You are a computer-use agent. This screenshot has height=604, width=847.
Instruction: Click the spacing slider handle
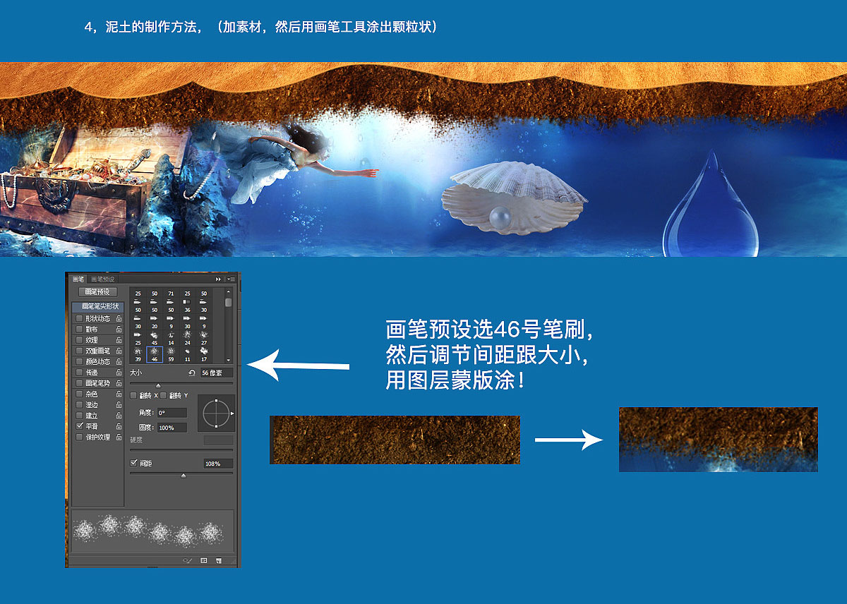tap(184, 476)
